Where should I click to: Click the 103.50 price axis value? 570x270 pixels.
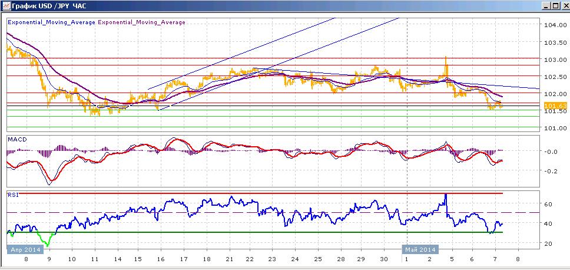coord(556,42)
